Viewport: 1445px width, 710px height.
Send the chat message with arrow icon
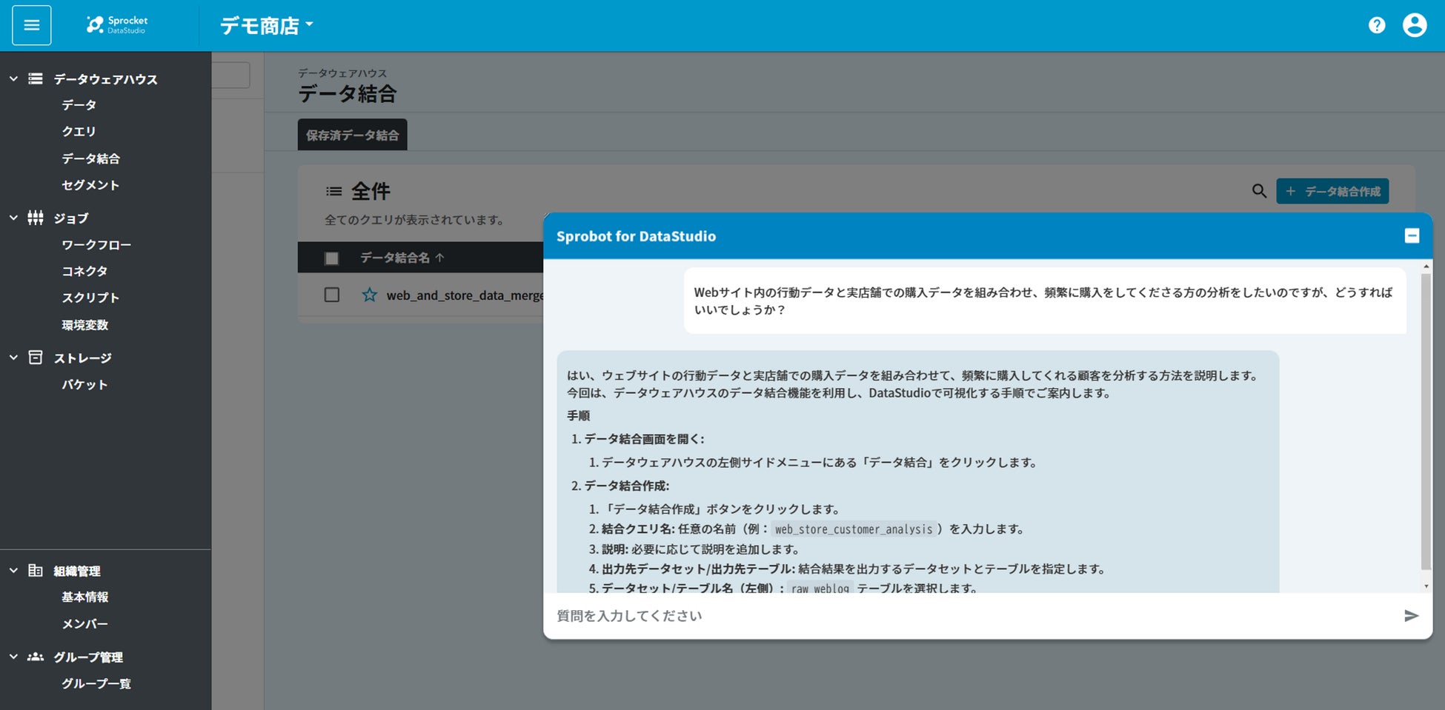click(1411, 615)
